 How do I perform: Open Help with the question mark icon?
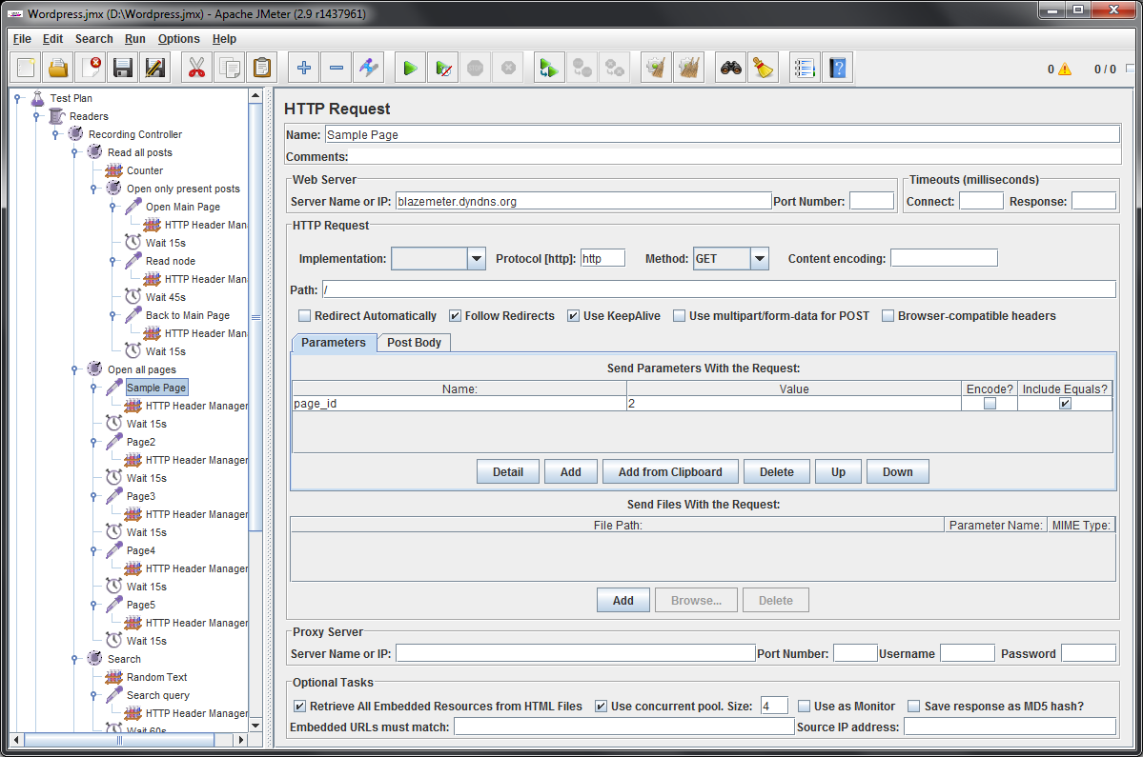pyautogui.click(x=838, y=68)
